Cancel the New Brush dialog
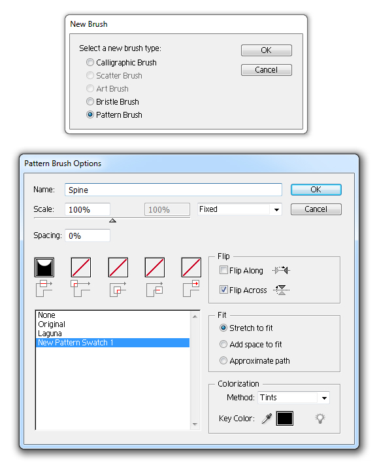Screen dimensions: 377x467 pos(267,70)
